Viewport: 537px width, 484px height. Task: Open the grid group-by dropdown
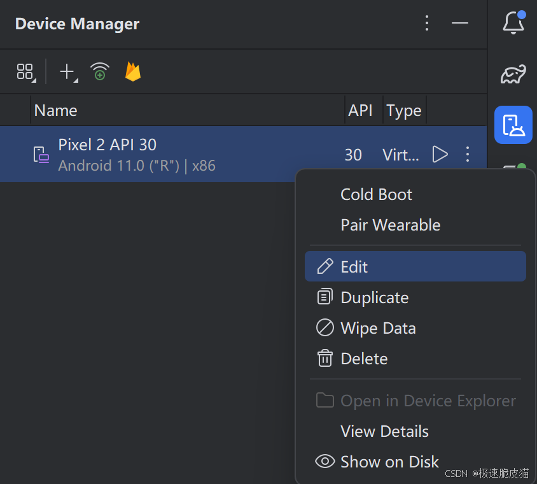[26, 73]
